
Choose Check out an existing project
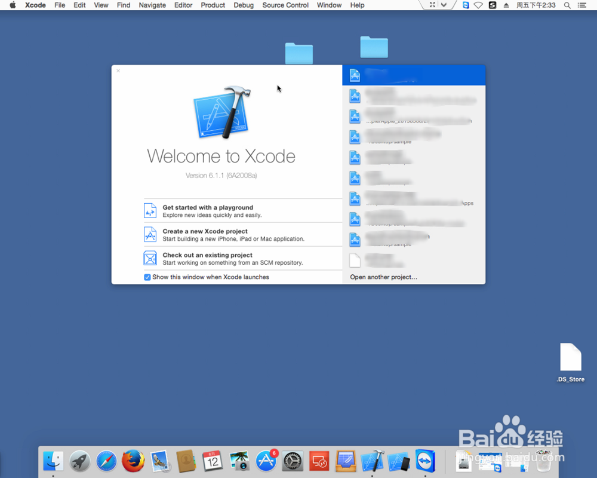pyautogui.click(x=243, y=259)
